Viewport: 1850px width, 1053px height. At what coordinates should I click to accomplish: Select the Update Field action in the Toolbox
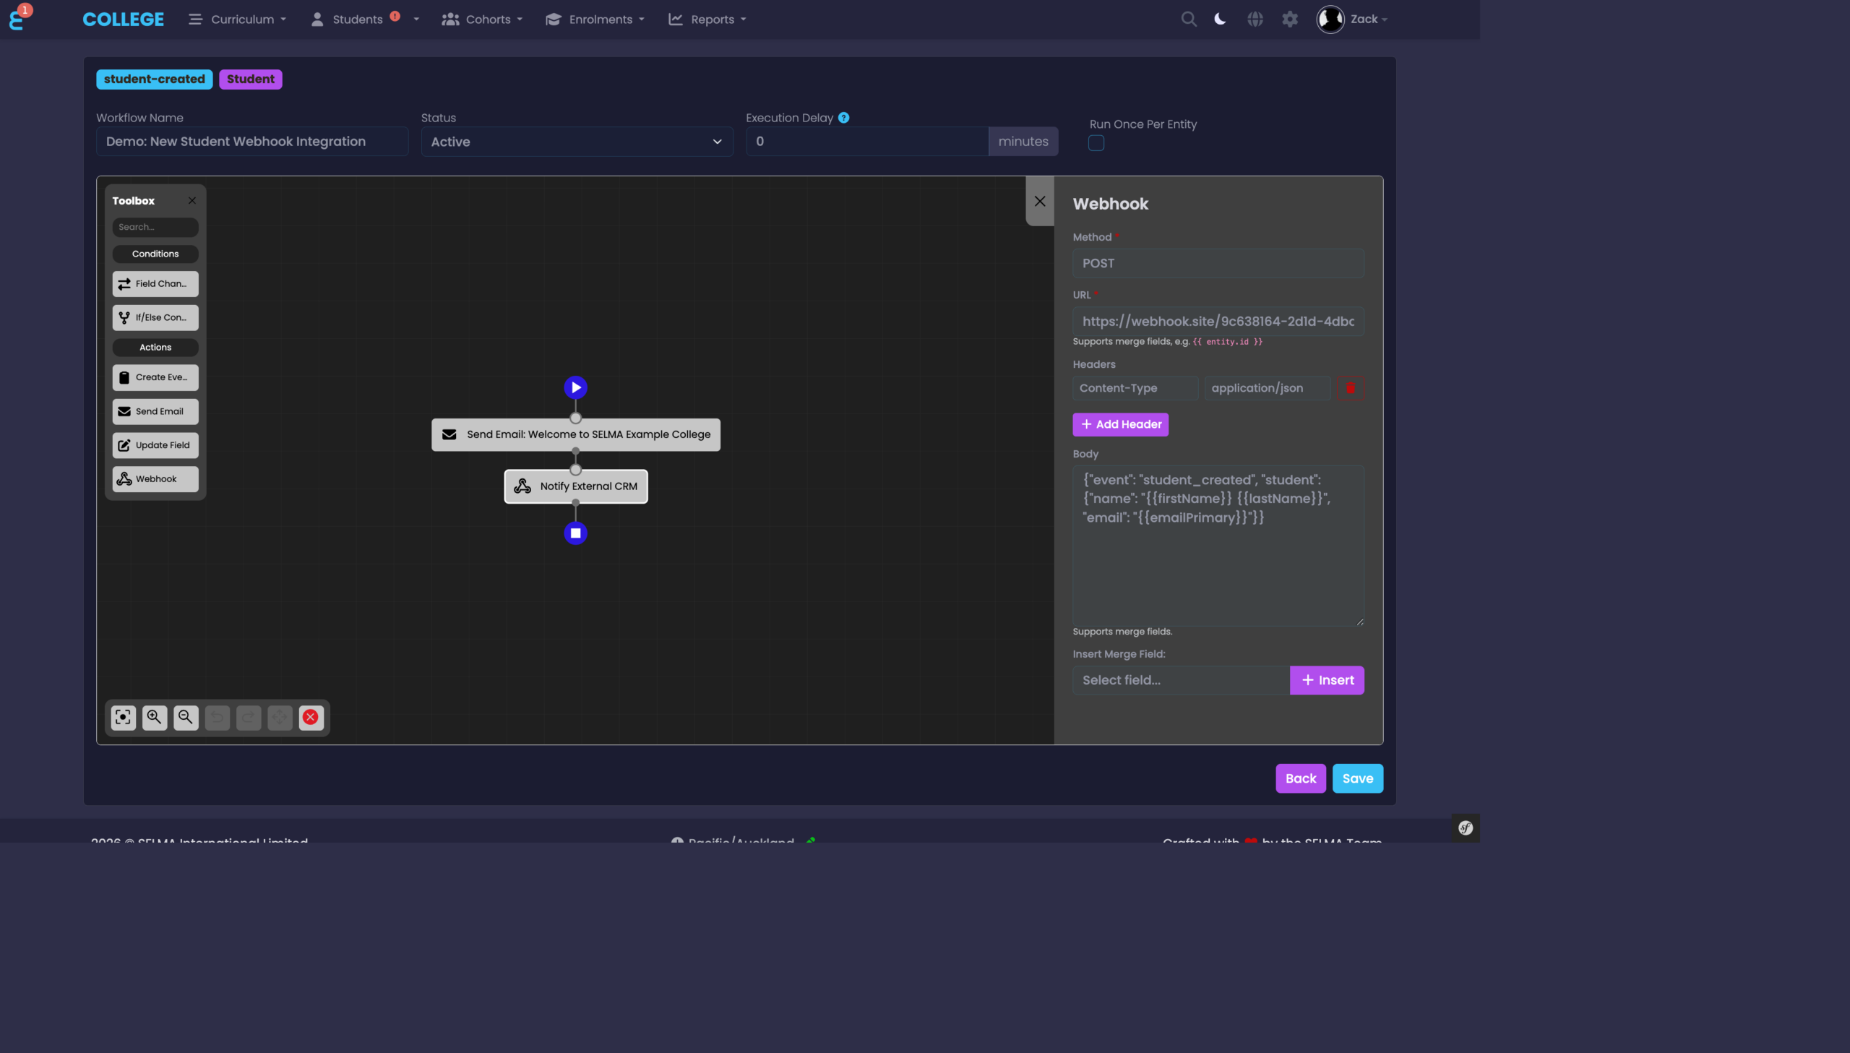(x=155, y=444)
